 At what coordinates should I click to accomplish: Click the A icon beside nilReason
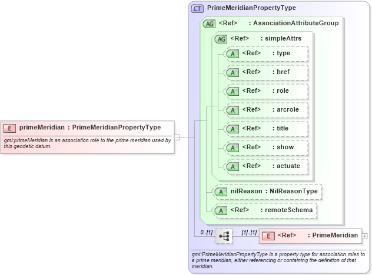[221, 192]
